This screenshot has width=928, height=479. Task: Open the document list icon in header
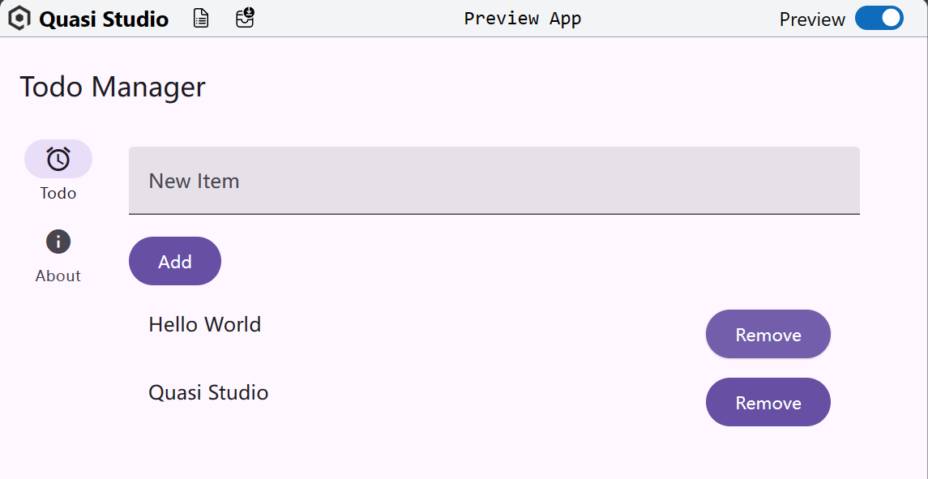pyautogui.click(x=201, y=19)
